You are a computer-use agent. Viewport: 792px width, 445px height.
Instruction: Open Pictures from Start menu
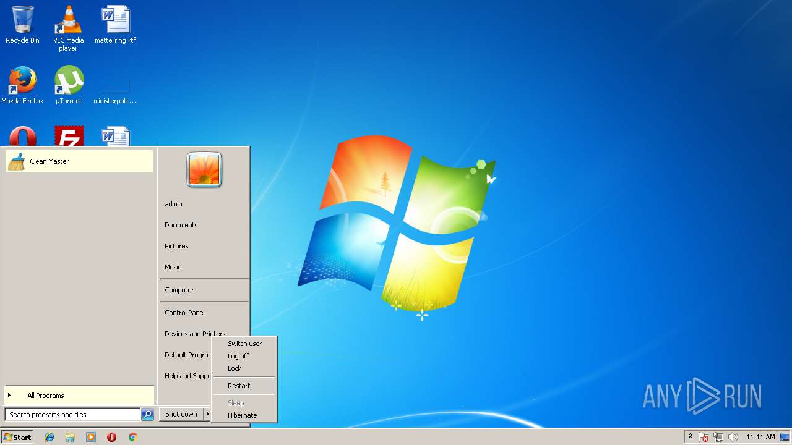pyautogui.click(x=204, y=246)
